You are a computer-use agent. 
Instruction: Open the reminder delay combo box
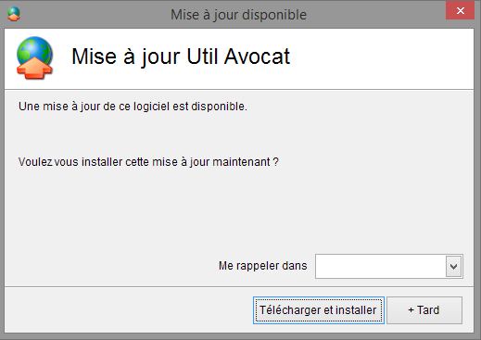pyautogui.click(x=389, y=266)
